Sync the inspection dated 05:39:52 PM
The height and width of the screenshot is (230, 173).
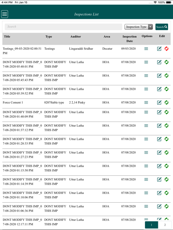166,89
